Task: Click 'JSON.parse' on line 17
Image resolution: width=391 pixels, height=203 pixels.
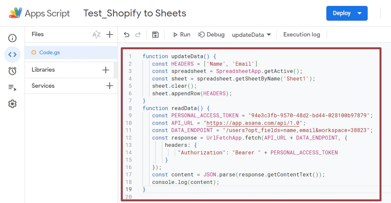Action: pyautogui.click(x=219, y=174)
